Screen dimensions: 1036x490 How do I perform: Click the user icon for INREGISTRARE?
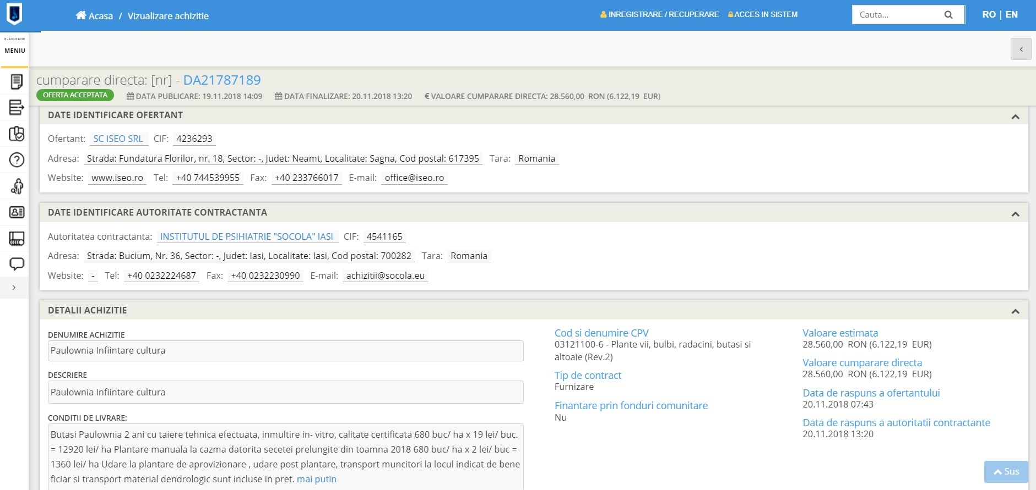pos(604,14)
